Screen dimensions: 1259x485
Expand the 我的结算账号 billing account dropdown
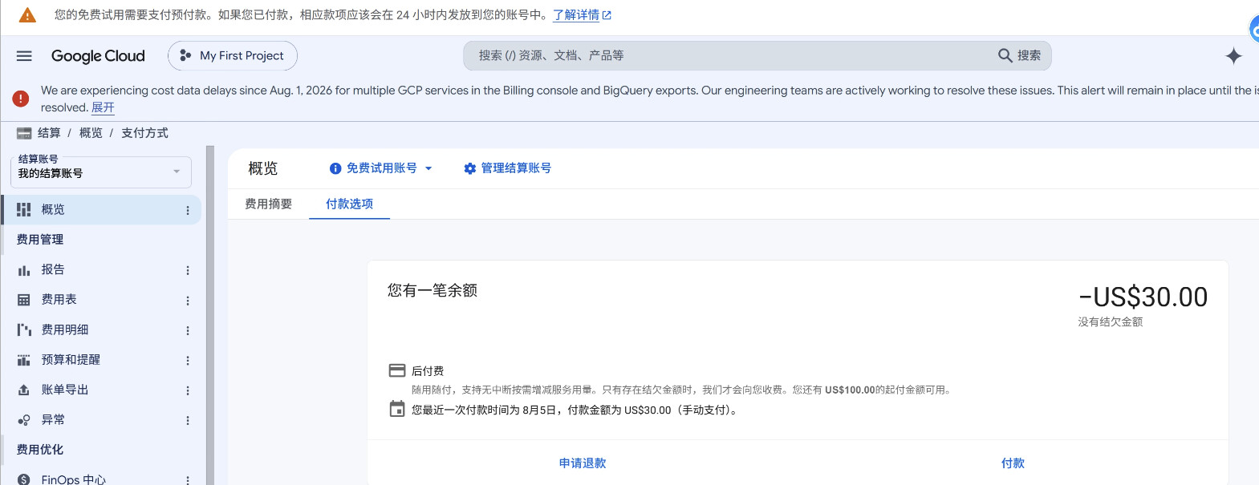tap(101, 172)
